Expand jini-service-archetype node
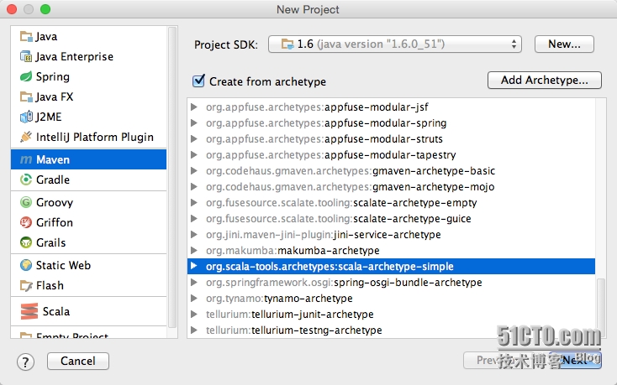The image size is (617, 385). [x=193, y=234]
